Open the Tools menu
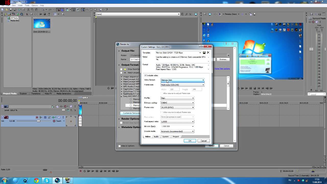This screenshot has height=184, width=327. click(27, 5)
